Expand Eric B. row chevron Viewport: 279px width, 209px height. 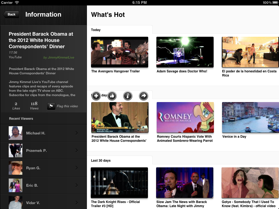tap(77, 185)
